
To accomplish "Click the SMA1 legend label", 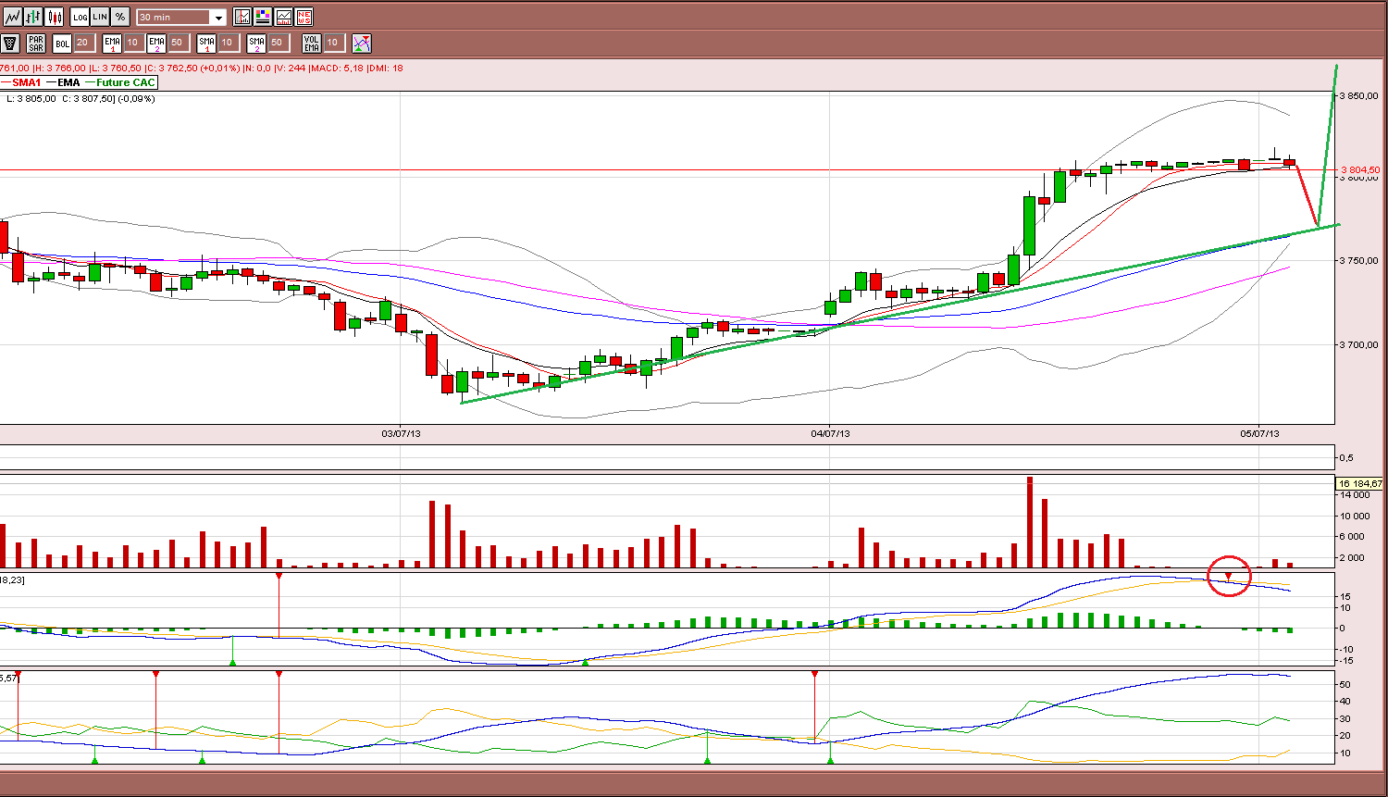I will tap(25, 82).
